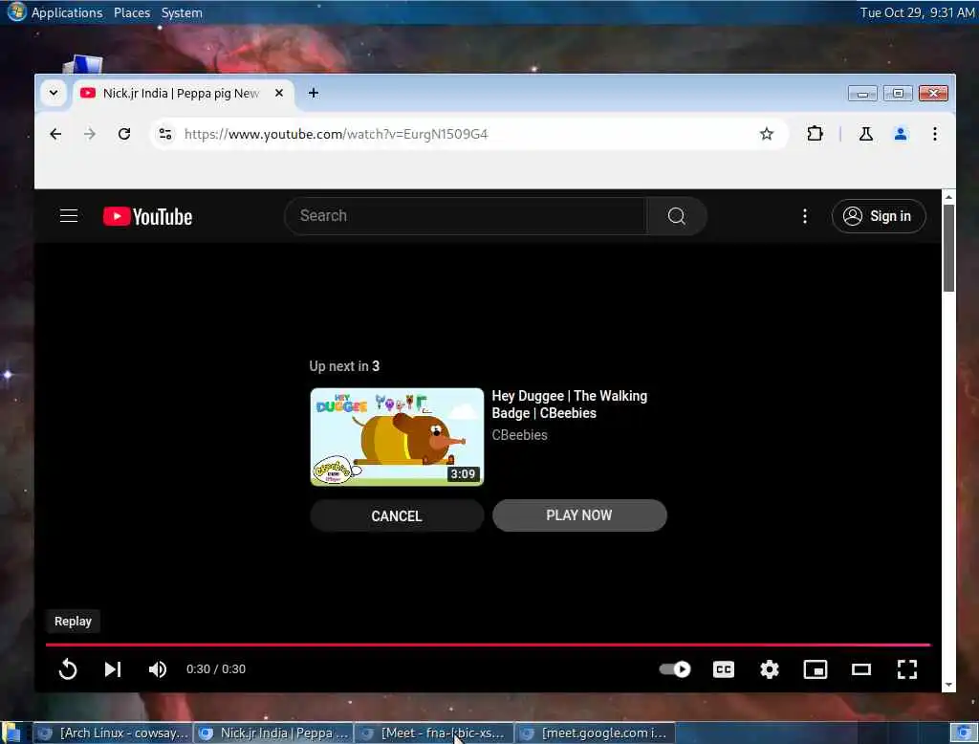Close the Nick.jr India tab
The width and height of the screenshot is (979, 744).
coord(279,93)
